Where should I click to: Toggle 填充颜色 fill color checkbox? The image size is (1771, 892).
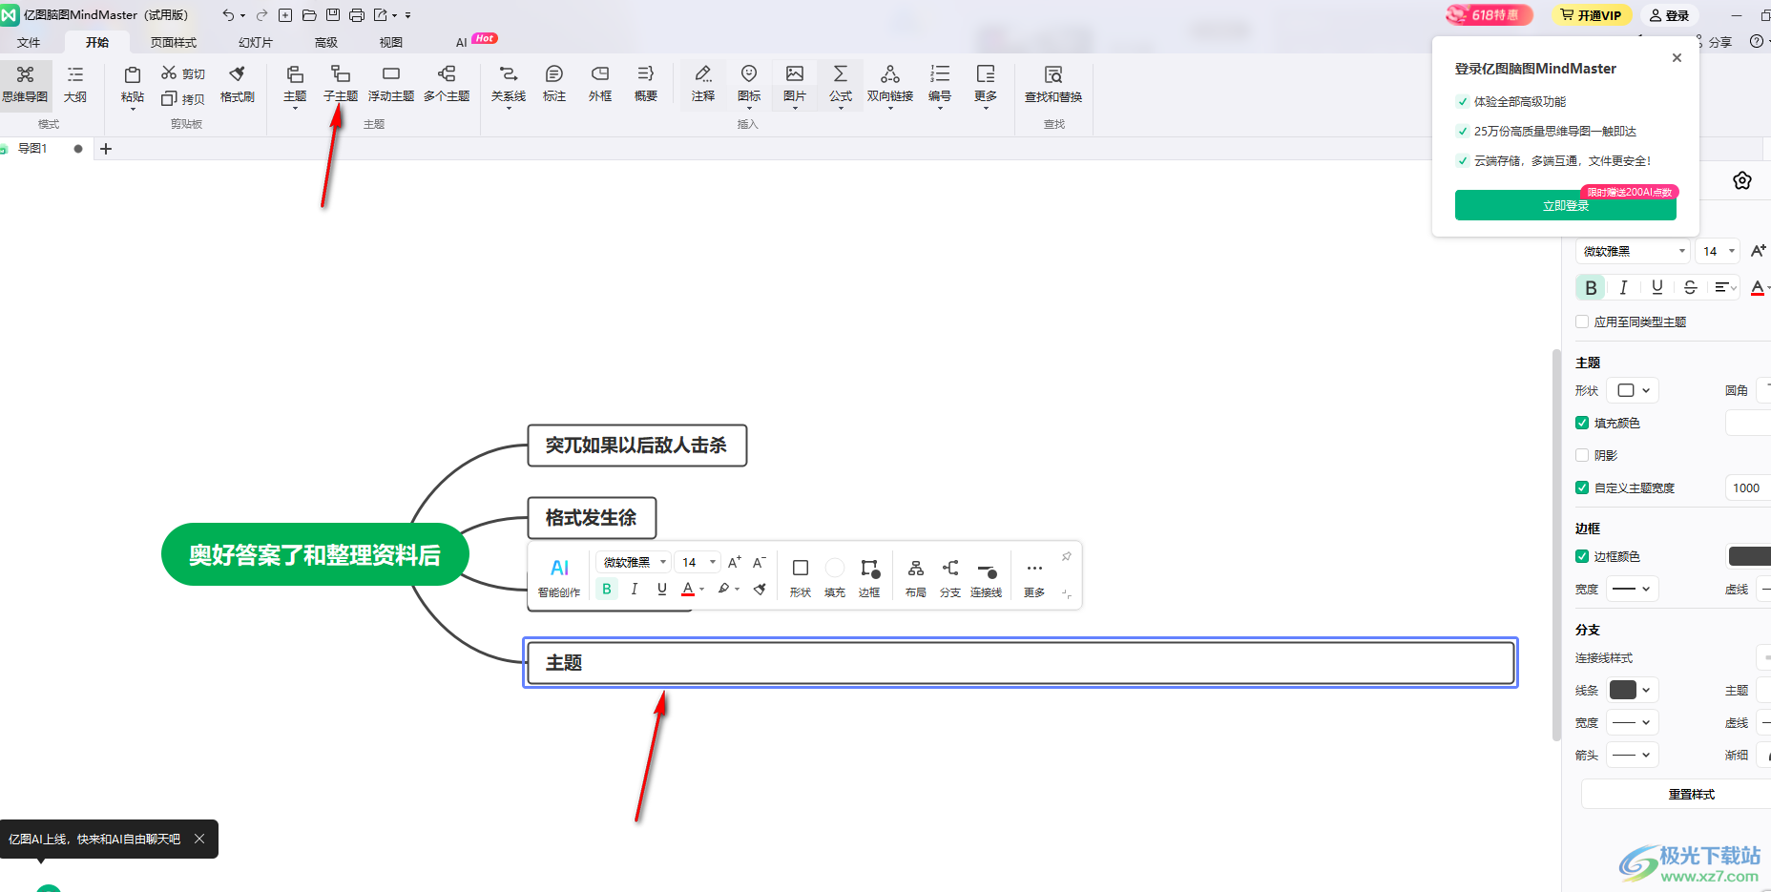[x=1582, y=423]
